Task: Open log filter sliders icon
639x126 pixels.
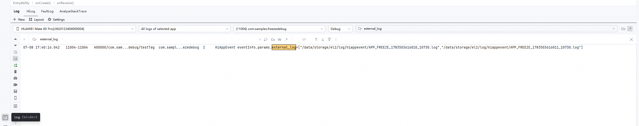Action: click(15, 106)
